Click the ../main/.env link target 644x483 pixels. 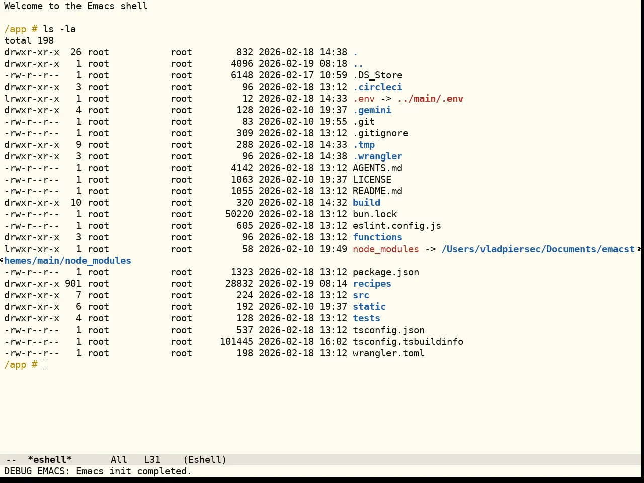[x=430, y=99]
